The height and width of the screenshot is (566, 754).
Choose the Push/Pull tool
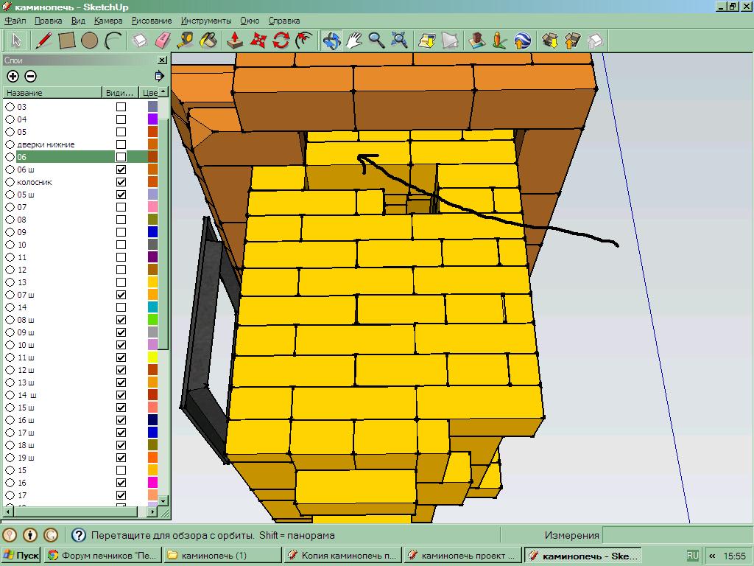point(235,40)
